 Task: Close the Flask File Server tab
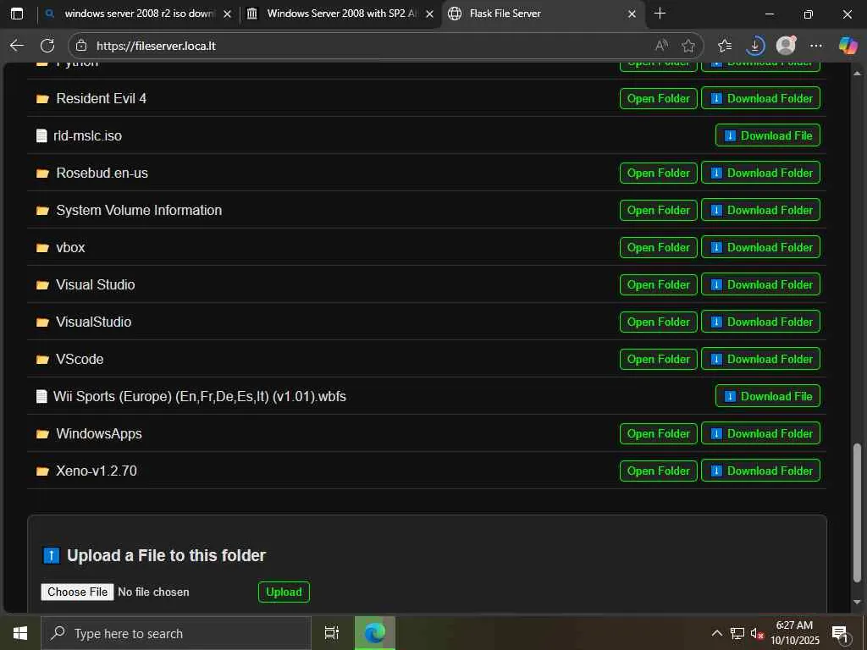tap(632, 14)
